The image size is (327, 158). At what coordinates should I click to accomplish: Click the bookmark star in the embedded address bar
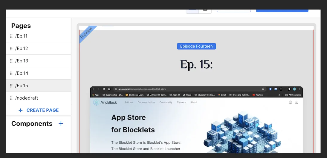tap(263, 89)
